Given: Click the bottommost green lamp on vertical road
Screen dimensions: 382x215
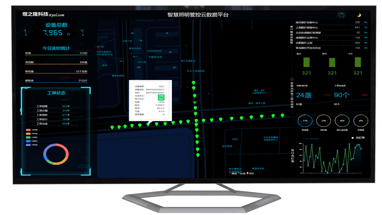Looking at the screenshot, I should point(198,155).
